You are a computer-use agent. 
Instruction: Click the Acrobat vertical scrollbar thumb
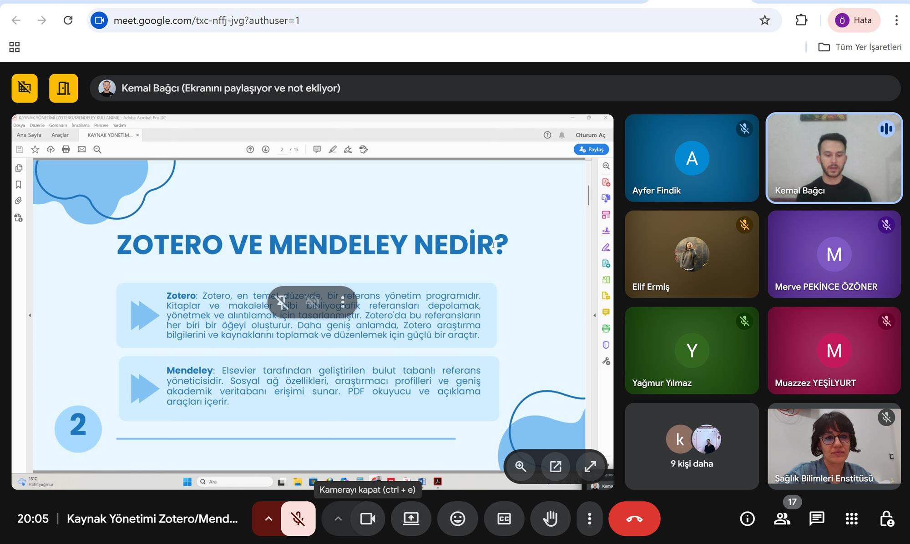click(x=588, y=195)
